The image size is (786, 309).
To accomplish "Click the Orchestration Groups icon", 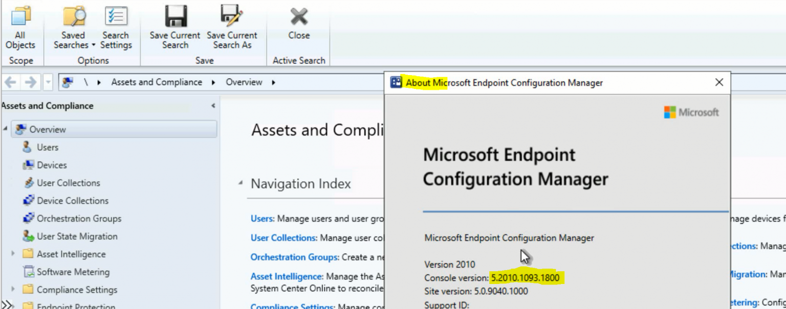I will [x=28, y=219].
